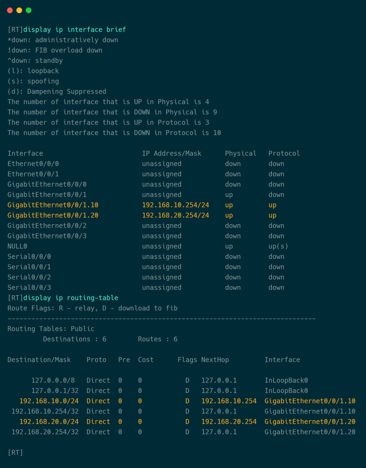Click the destination 192.168.10.0/24
Image resolution: width=366 pixels, height=468 pixels.
(49, 401)
